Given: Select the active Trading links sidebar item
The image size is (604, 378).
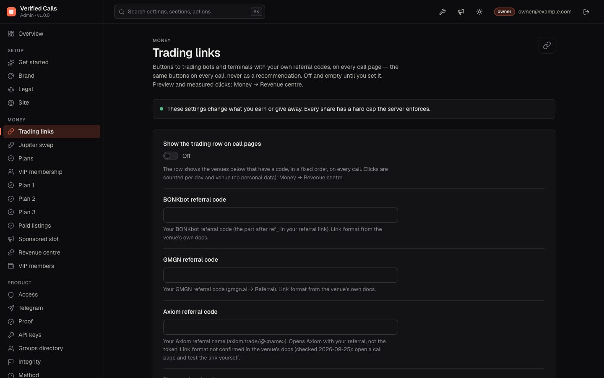Looking at the screenshot, I should click(52, 131).
